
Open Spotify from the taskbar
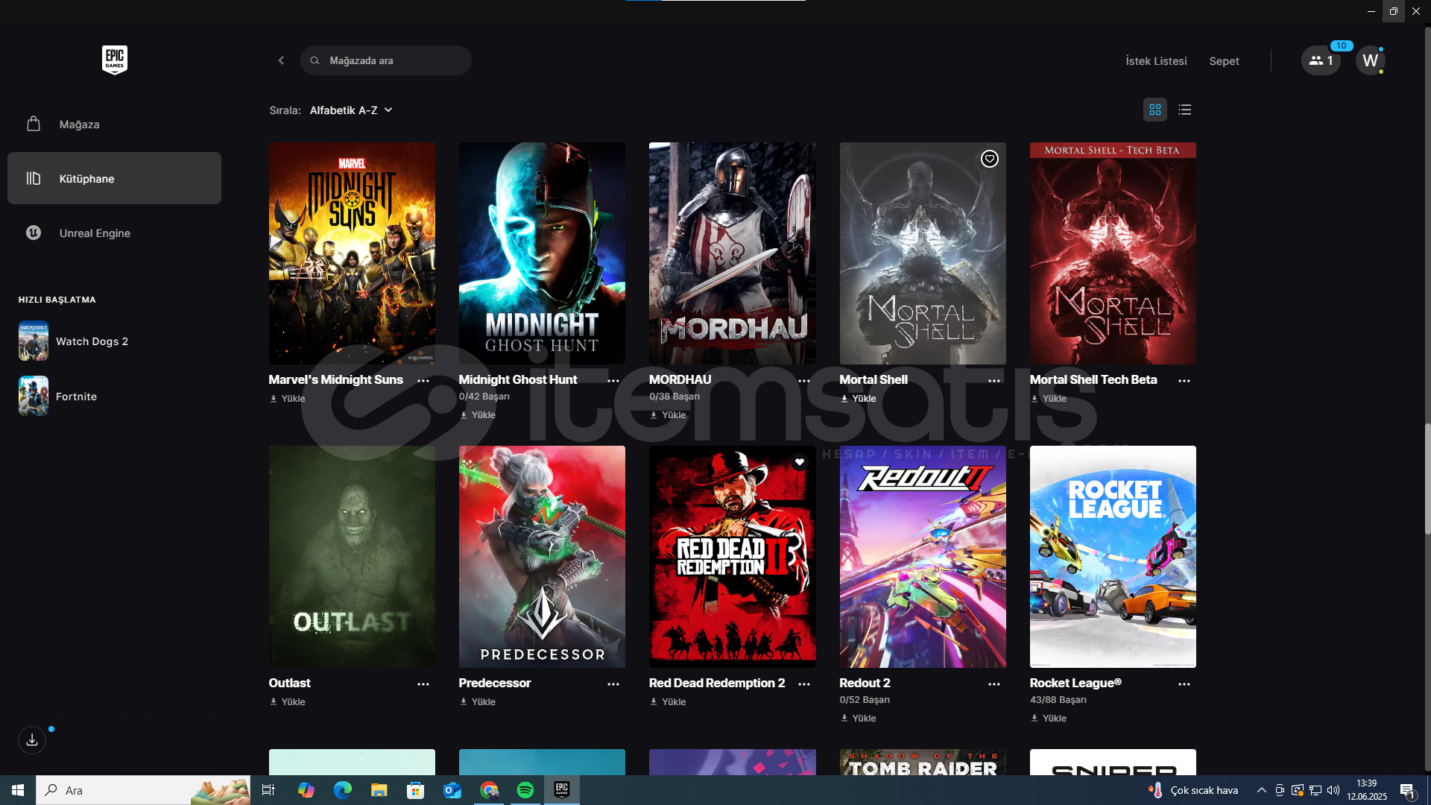tap(525, 790)
